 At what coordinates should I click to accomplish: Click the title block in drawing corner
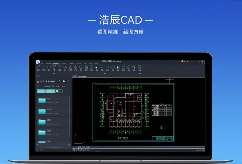pyautogui.click(x=163, y=138)
